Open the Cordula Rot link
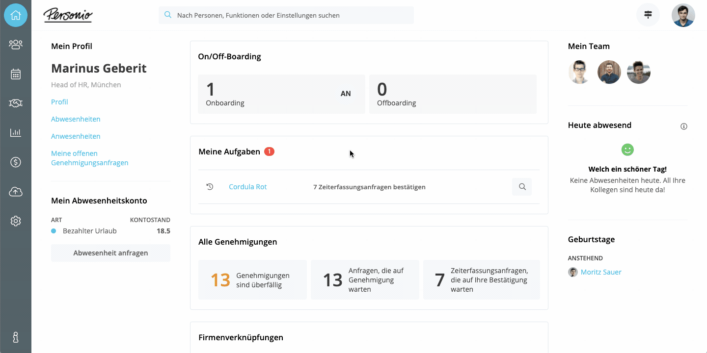Image resolution: width=707 pixels, height=353 pixels. point(248,187)
